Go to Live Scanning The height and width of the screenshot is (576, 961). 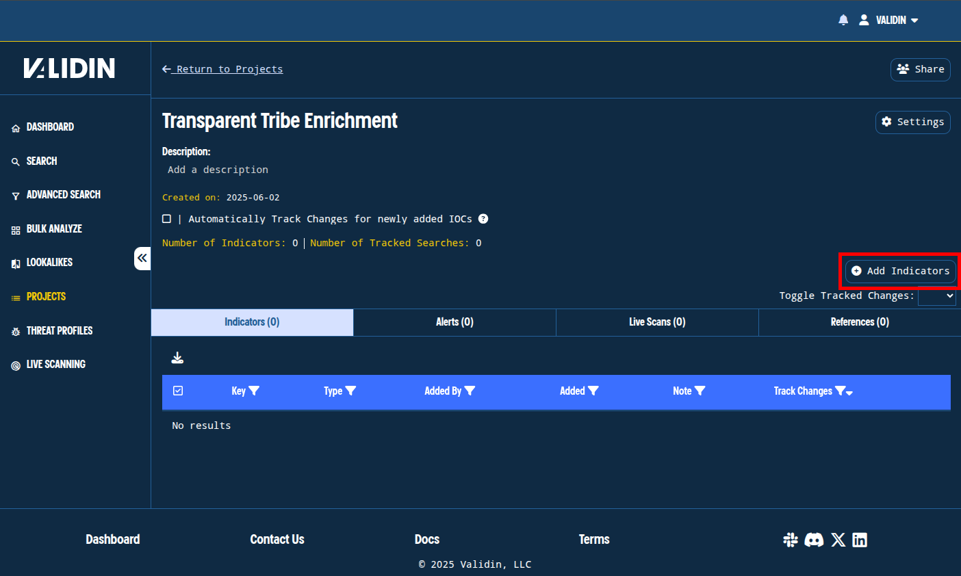[49, 365]
